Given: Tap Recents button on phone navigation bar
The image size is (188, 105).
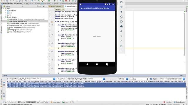Looking at the screenshot, I should pyautogui.click(x=107, y=64).
